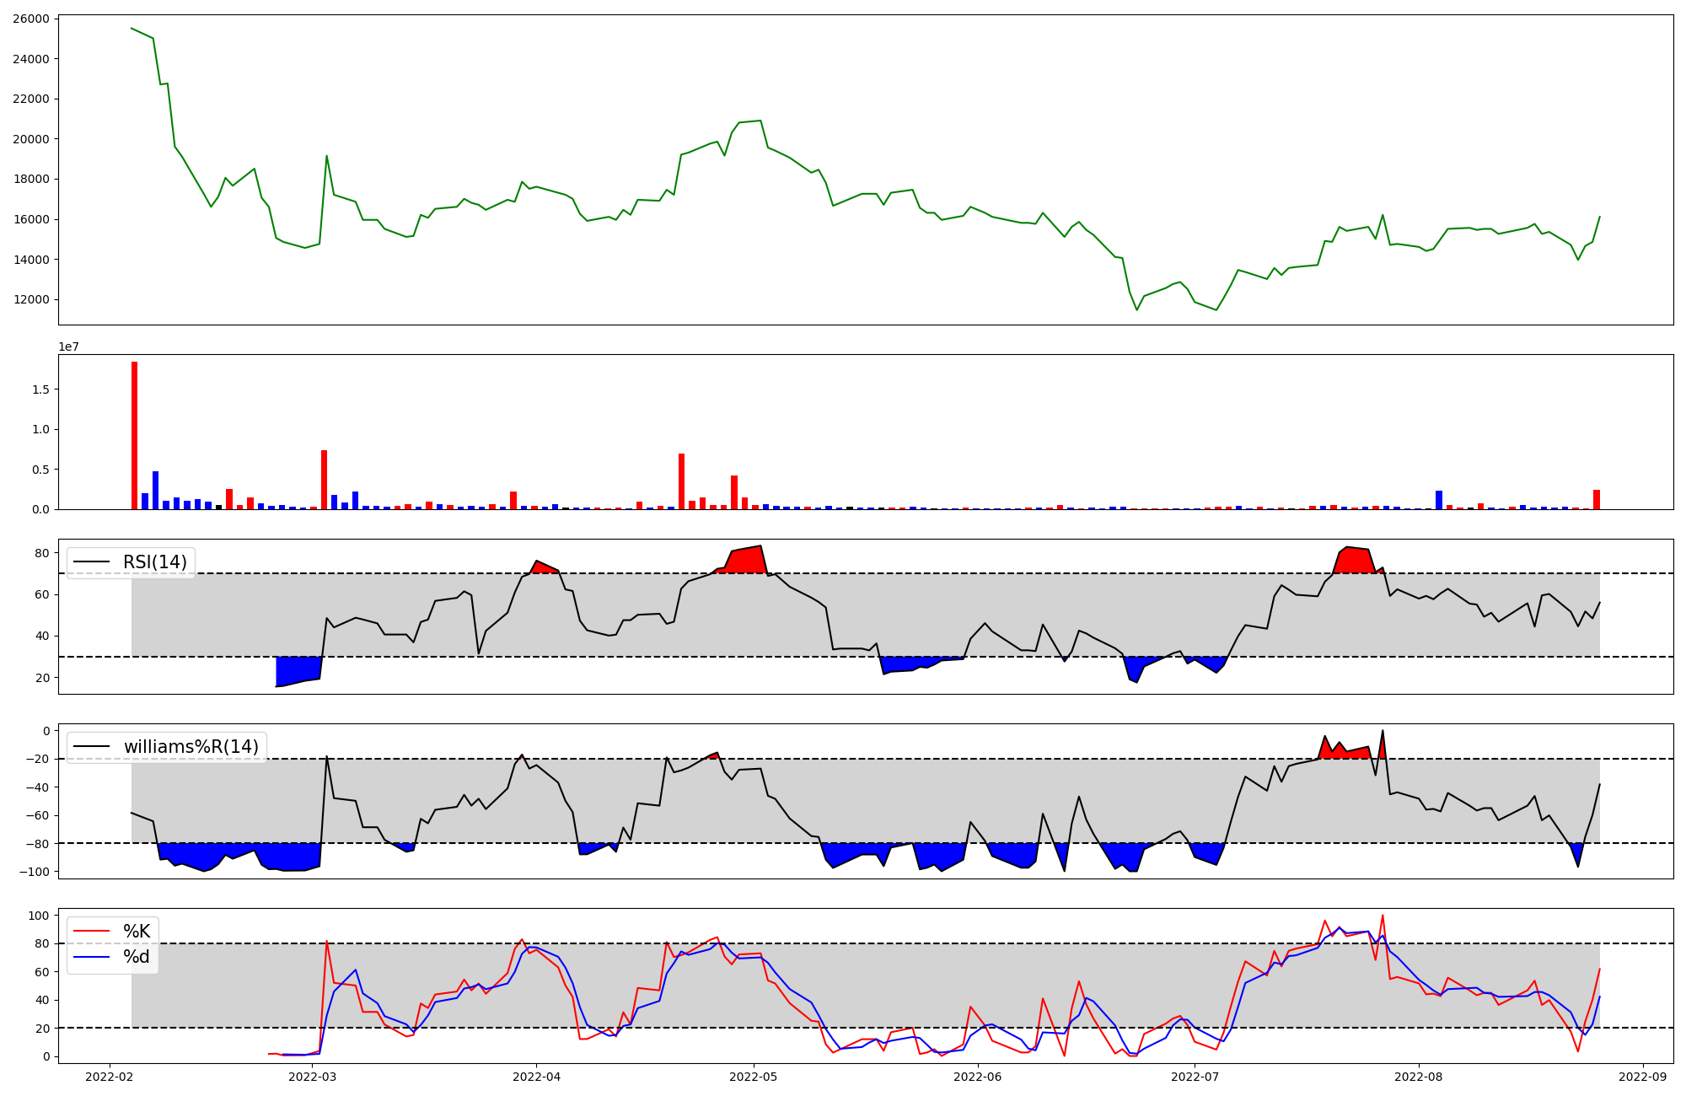The image size is (1686, 1096).
Task: Click the %d legend entry
Action: 137,957
